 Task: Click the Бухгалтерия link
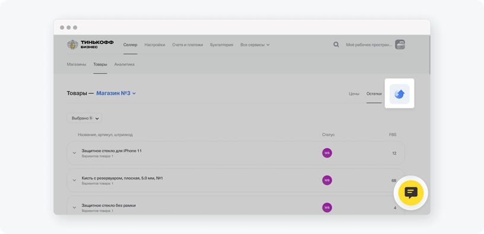[222, 44]
